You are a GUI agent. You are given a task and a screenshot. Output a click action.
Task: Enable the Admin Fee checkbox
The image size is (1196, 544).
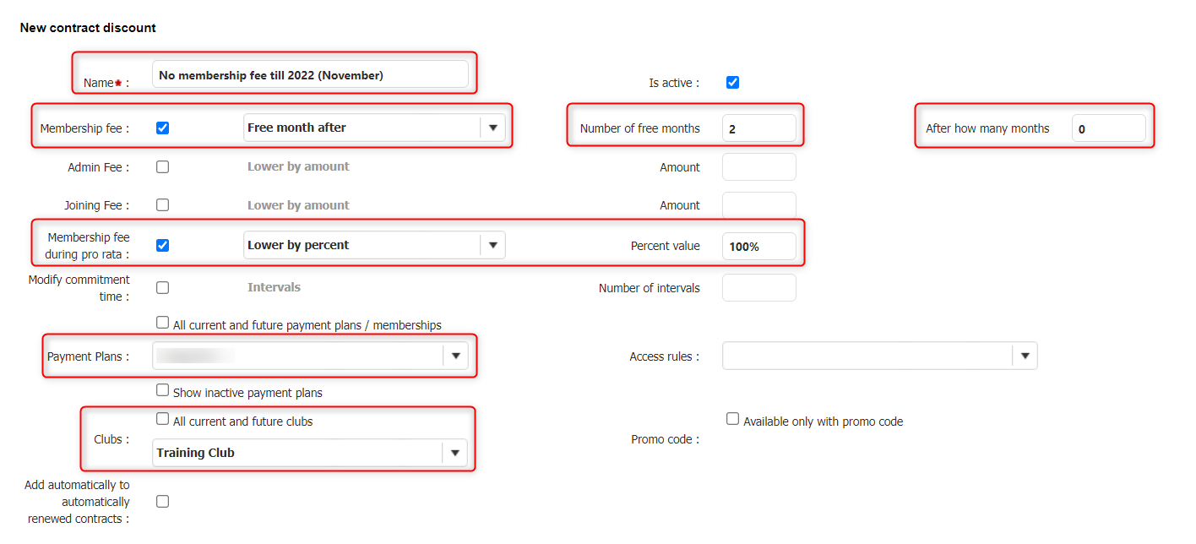(x=163, y=167)
